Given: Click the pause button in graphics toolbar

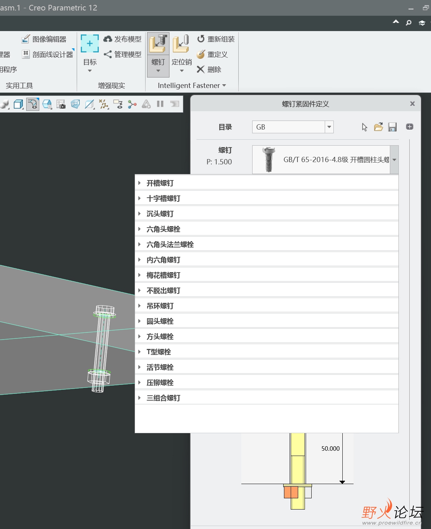Looking at the screenshot, I should (160, 104).
